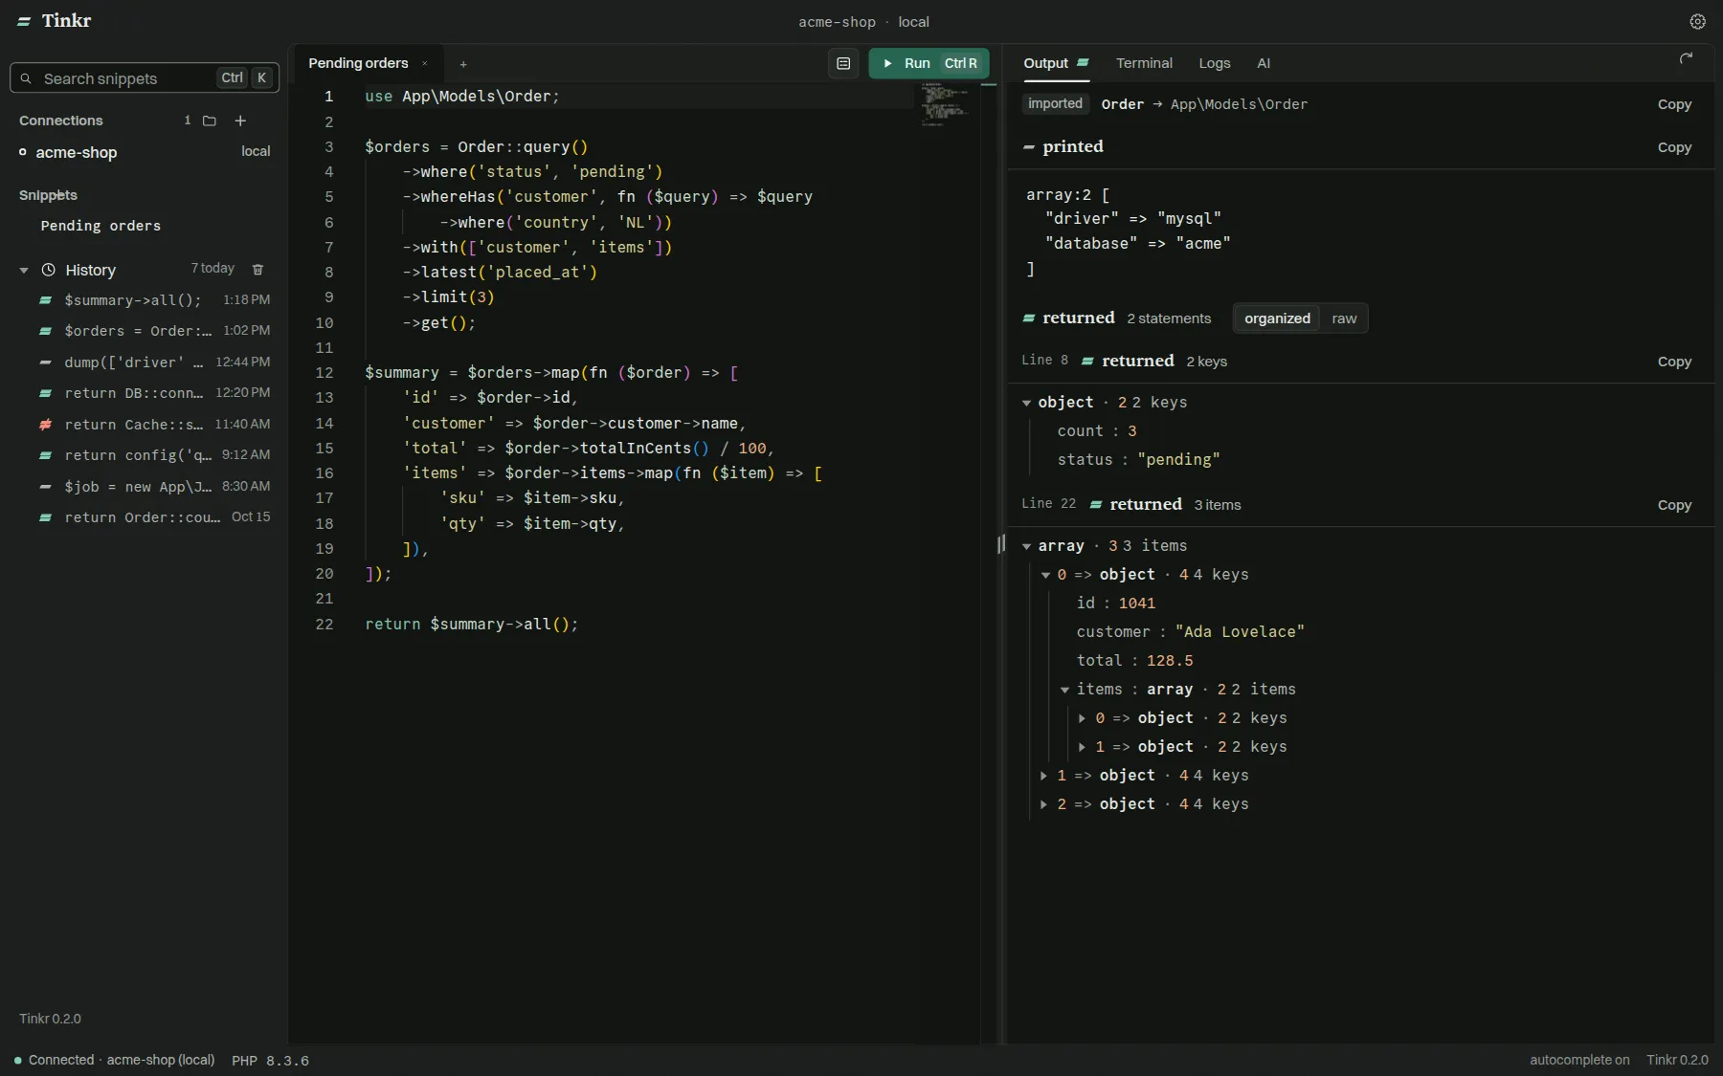The image size is (1723, 1076).
Task: Switch to the Terminal tab
Action: click(1144, 63)
